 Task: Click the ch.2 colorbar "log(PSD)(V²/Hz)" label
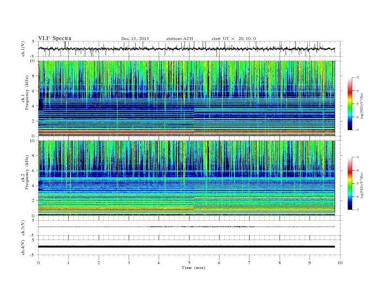[362, 186]
